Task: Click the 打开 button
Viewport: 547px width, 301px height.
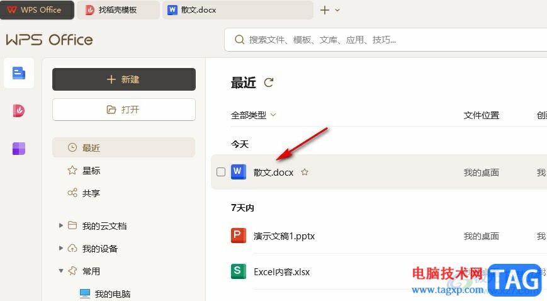Action: [124, 110]
